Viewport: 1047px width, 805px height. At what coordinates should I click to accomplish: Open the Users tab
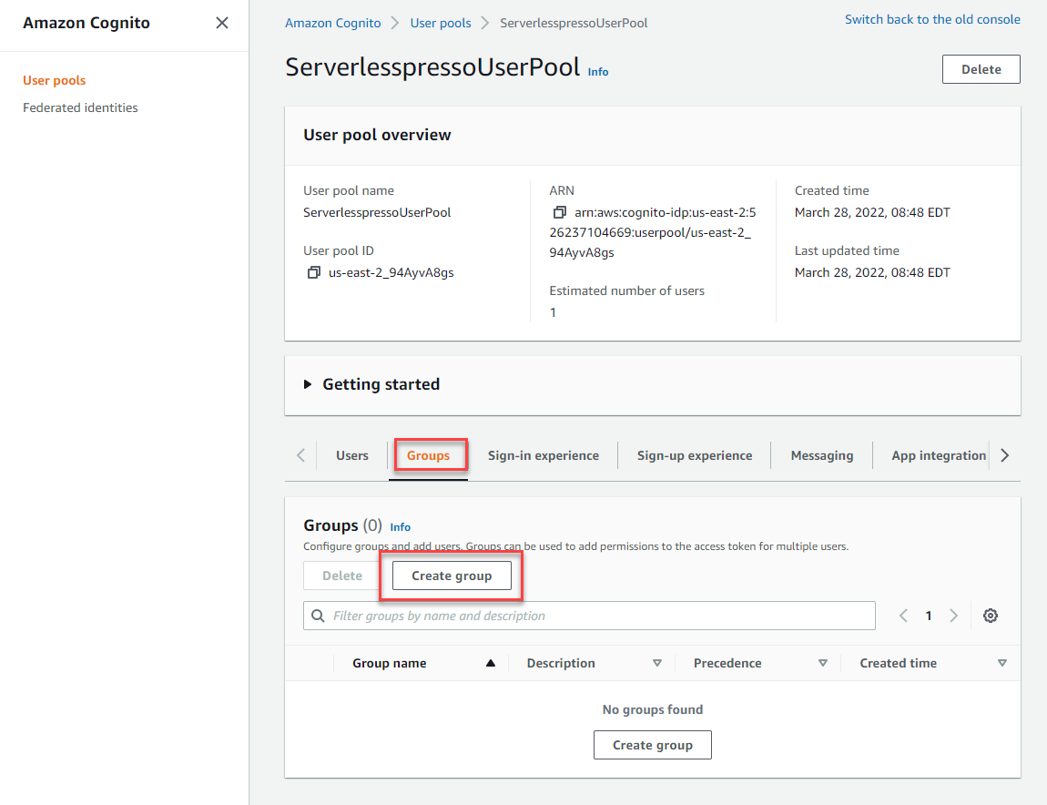tap(352, 455)
